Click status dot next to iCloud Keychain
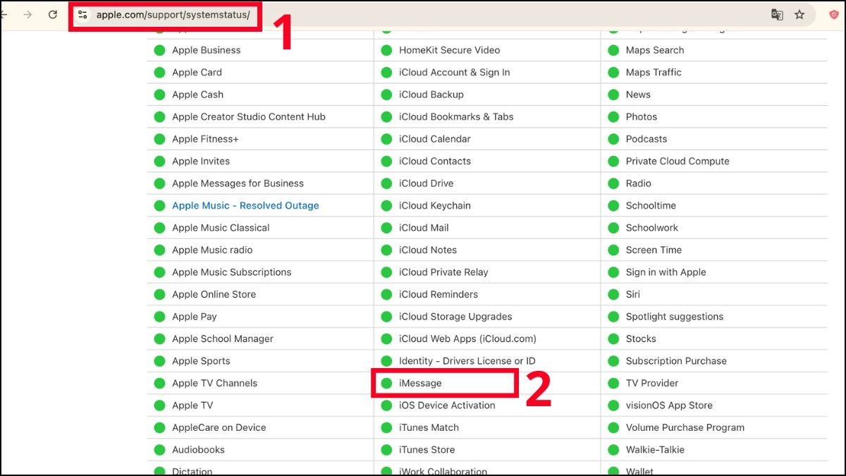846x476 pixels. 386,206
